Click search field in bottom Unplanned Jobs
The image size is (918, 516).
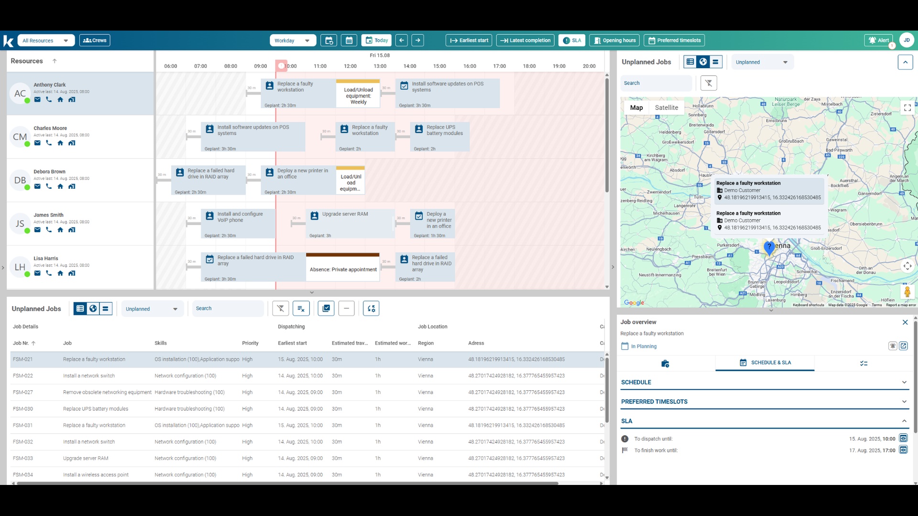click(228, 309)
